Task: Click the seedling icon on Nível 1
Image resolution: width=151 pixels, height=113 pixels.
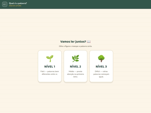Action: tap(50, 58)
